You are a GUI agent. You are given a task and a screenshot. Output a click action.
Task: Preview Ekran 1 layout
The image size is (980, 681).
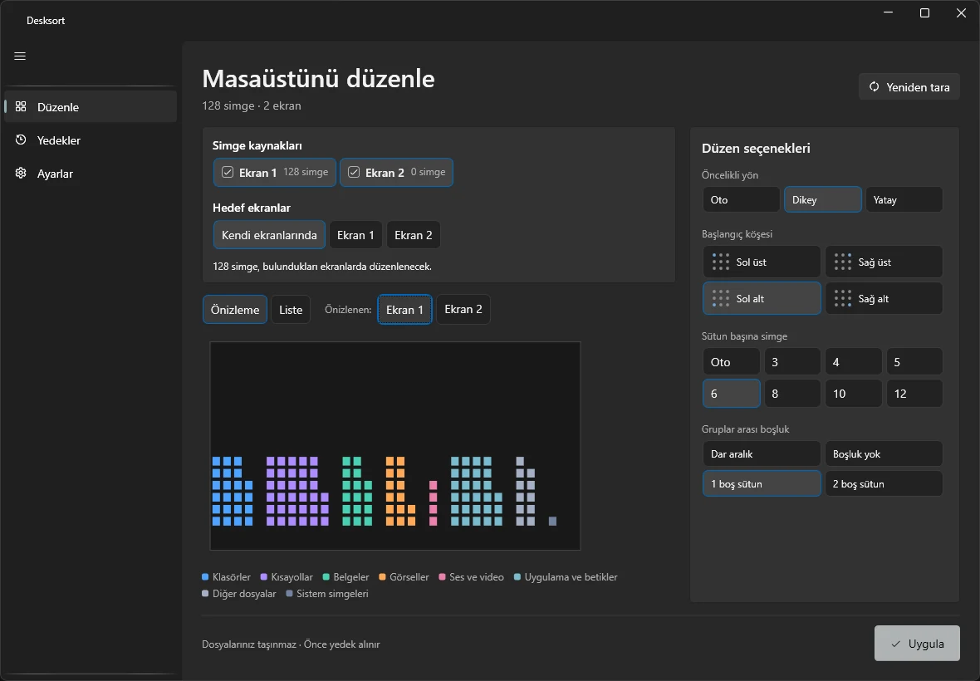[404, 309]
